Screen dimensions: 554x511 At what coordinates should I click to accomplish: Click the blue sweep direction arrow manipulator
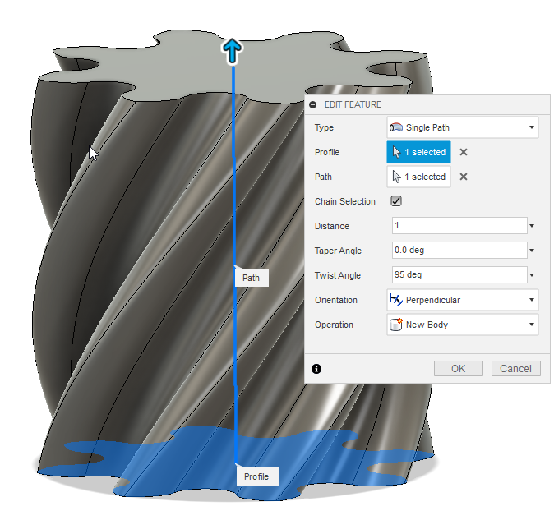tap(232, 51)
